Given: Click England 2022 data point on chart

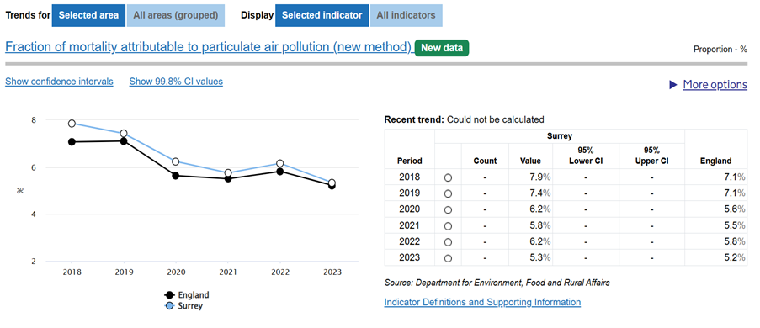Looking at the screenshot, I should pos(279,171).
